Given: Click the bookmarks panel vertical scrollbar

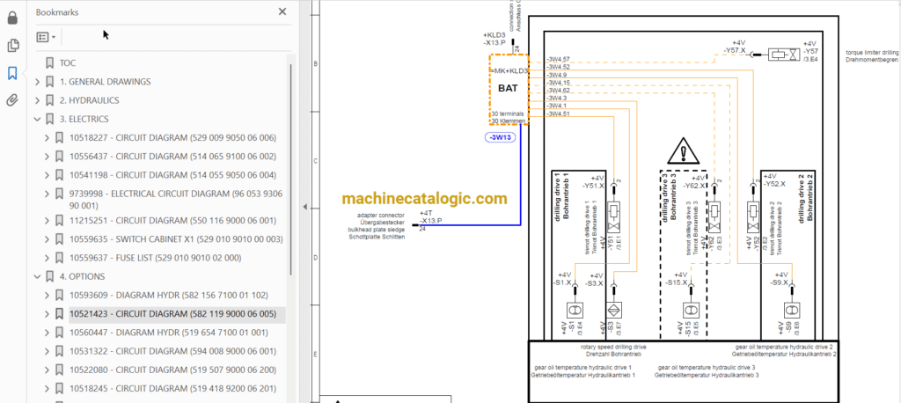Looking at the screenshot, I should [x=290, y=170].
